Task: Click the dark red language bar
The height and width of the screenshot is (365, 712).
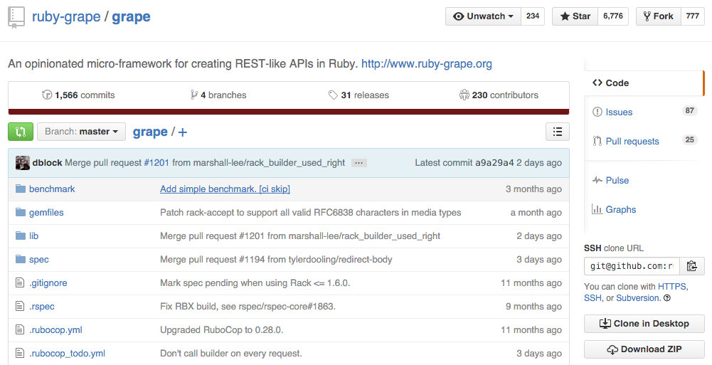Action: (x=288, y=112)
